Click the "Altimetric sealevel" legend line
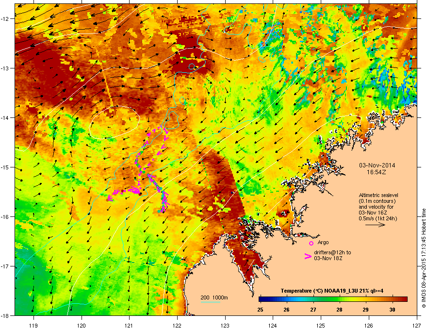This screenshot has width=427, height=330. 378,195
